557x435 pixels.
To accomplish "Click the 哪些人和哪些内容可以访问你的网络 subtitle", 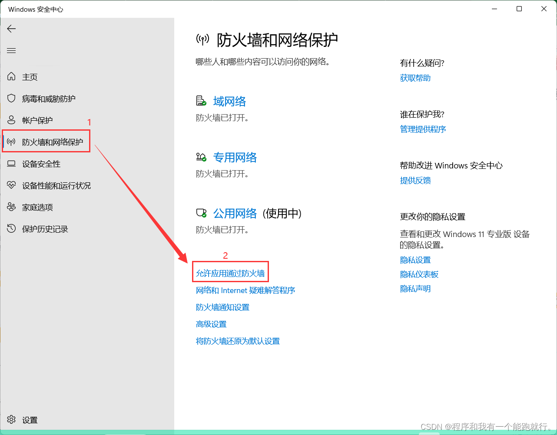I will point(263,62).
